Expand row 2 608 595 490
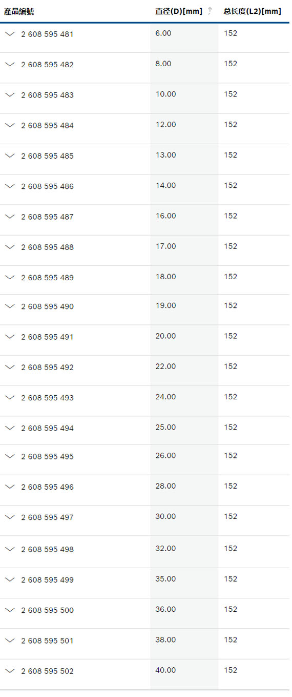 (10, 306)
